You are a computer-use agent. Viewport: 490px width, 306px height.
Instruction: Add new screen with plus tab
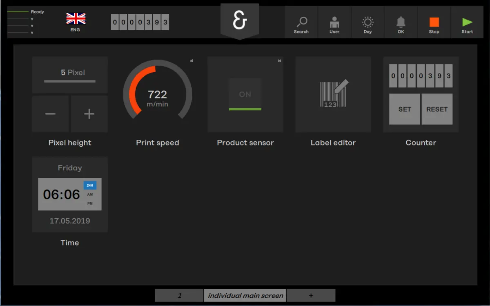coord(311,295)
